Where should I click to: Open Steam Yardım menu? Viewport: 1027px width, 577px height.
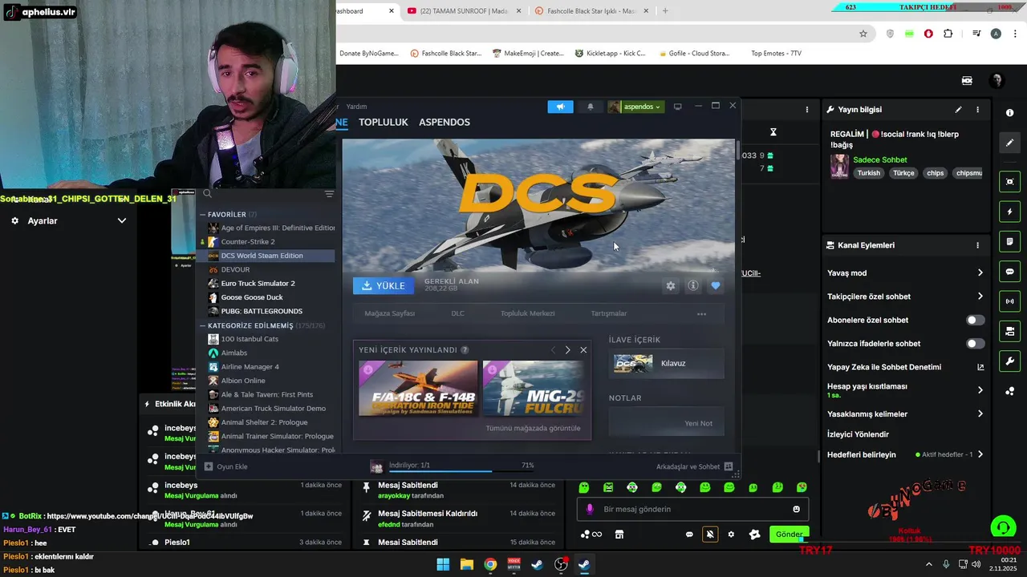coord(356,107)
